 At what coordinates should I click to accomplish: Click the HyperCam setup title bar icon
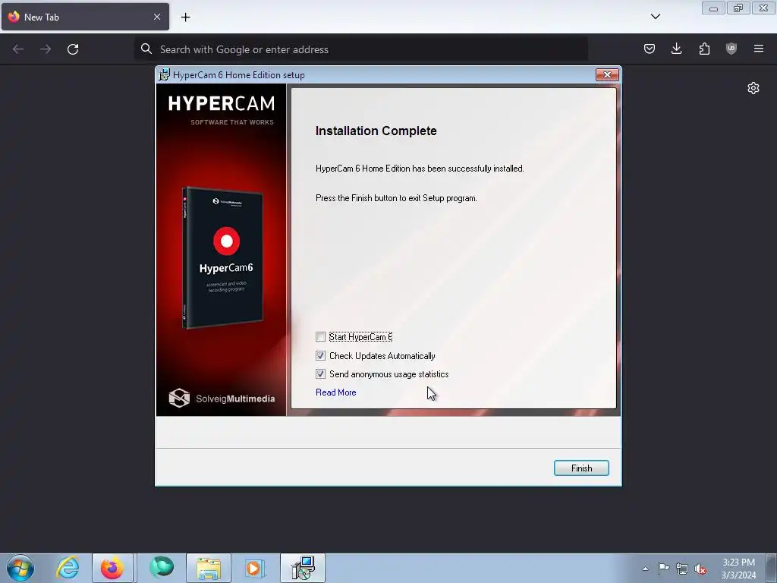point(164,75)
